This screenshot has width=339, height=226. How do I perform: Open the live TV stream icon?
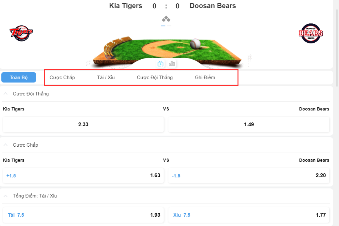(x=160, y=64)
